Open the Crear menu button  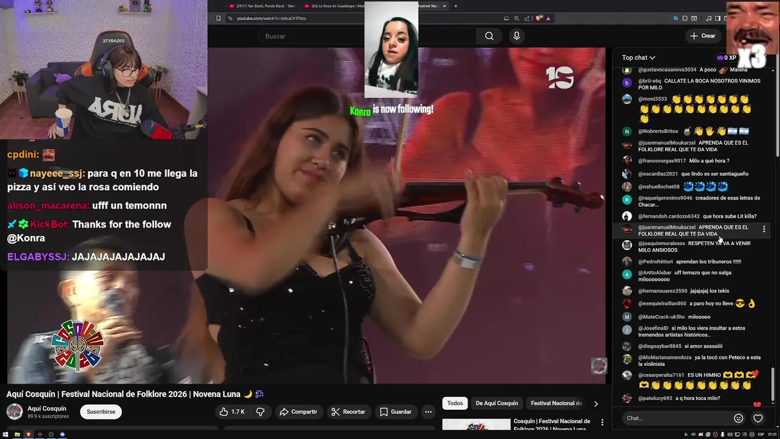tap(703, 36)
